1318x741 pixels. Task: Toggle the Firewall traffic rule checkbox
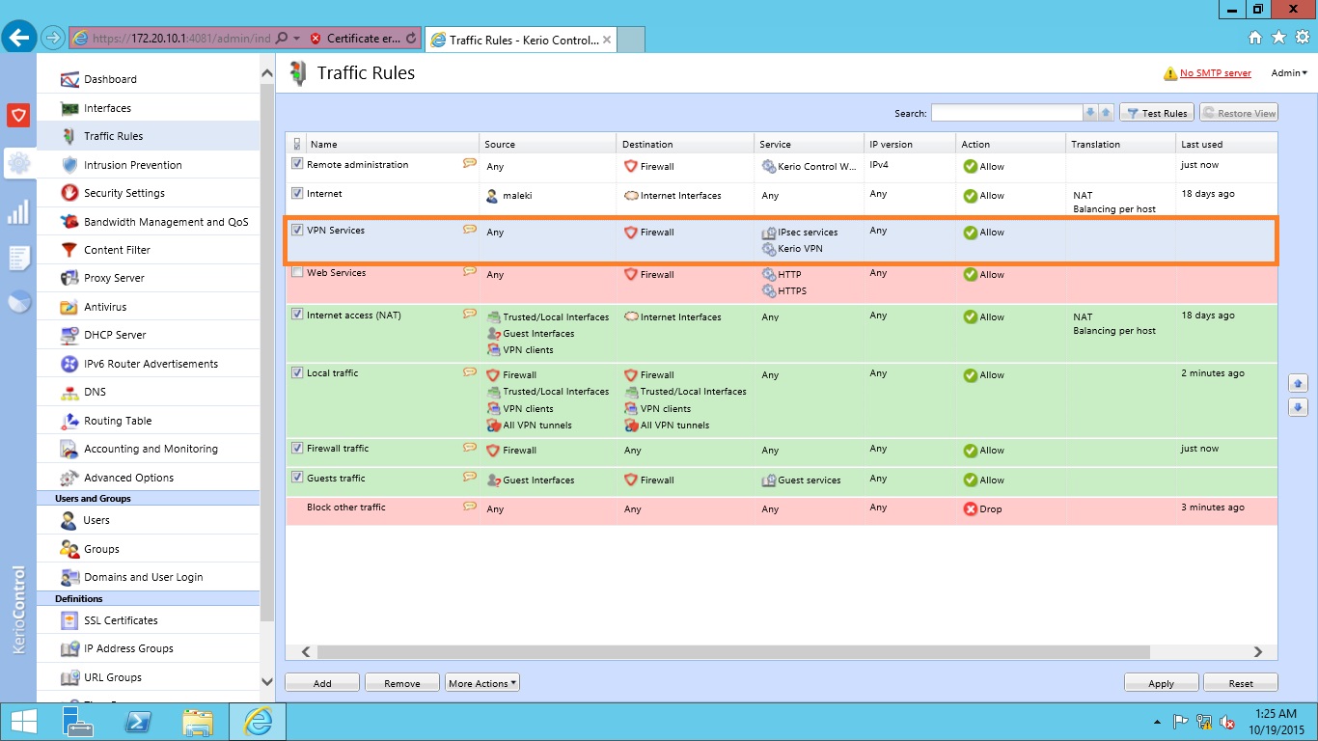(x=297, y=448)
